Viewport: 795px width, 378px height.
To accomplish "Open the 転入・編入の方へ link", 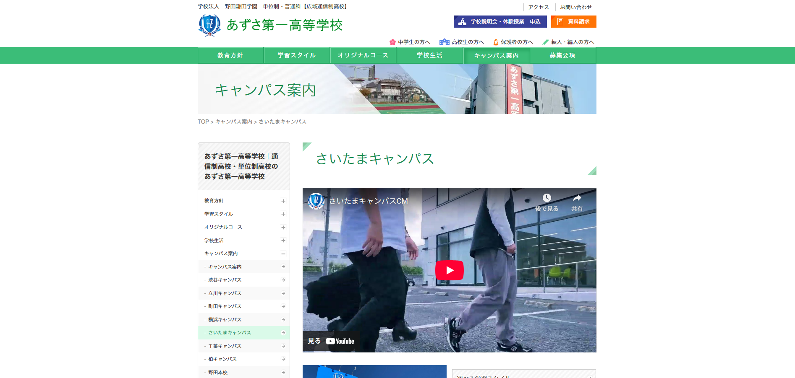I will click(x=573, y=42).
